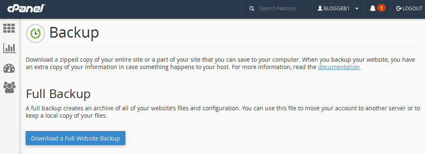This screenshot has width=425, height=154.
Task: Click the search magnifier icon
Action: 252,9
